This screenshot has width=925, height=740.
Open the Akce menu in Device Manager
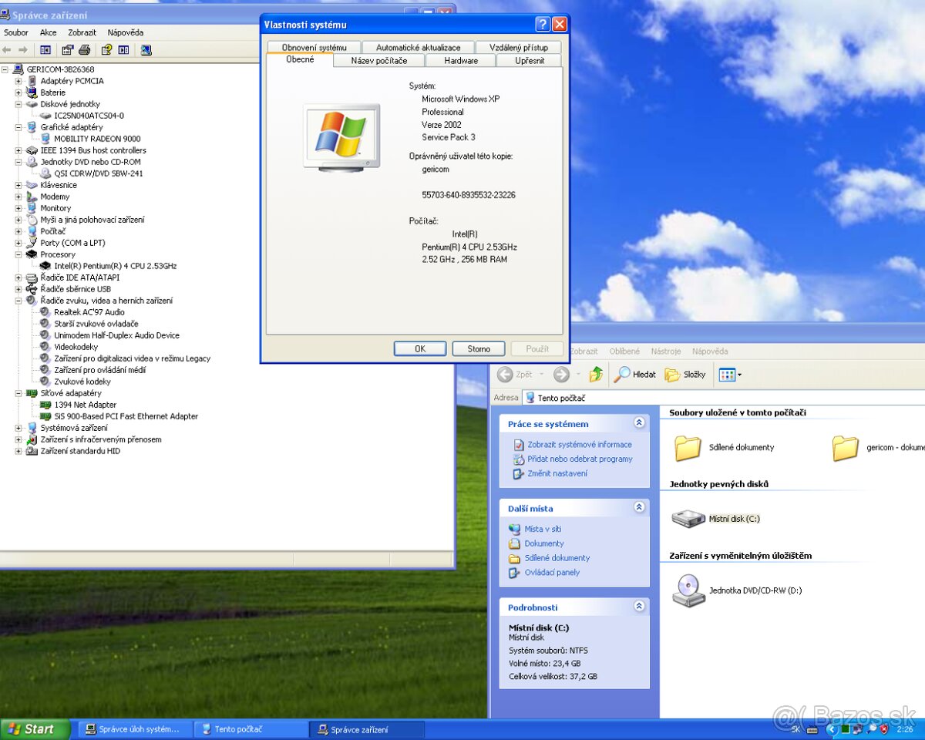(48, 32)
